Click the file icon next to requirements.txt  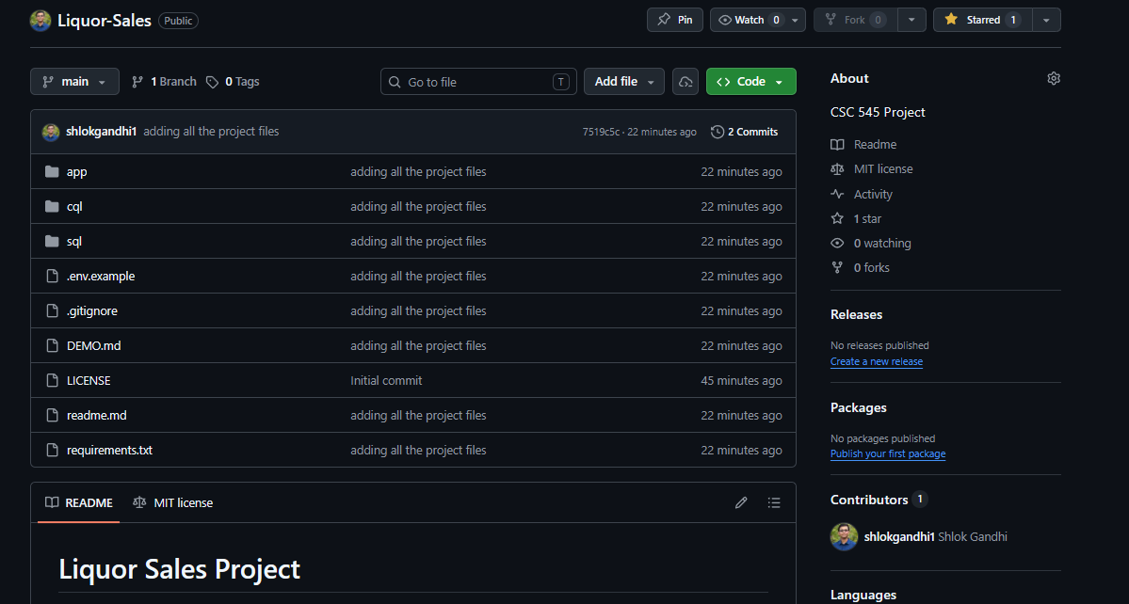(x=52, y=450)
